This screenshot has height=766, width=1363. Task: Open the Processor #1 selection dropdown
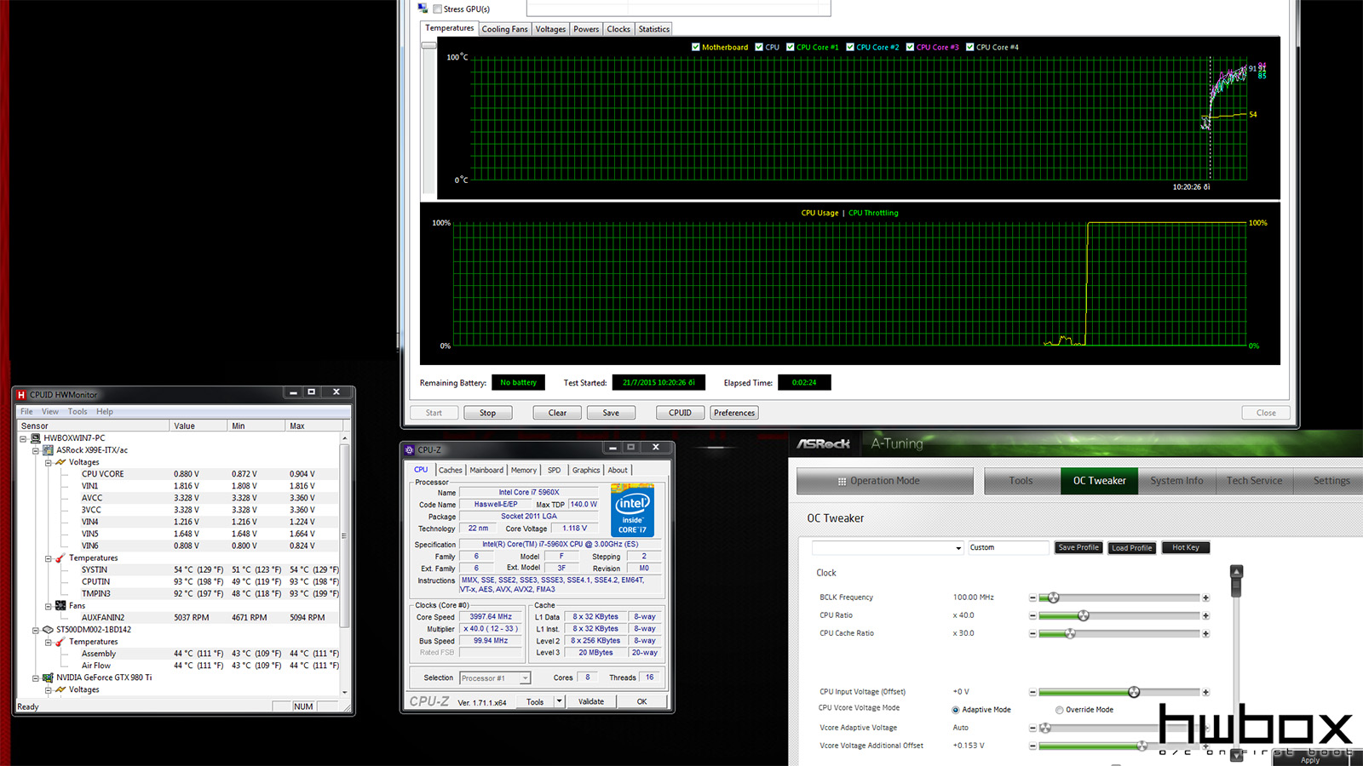pyautogui.click(x=526, y=678)
